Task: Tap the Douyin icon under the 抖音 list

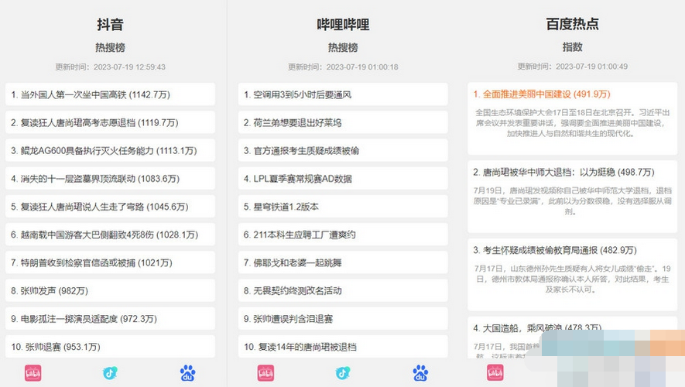Action: (x=110, y=373)
